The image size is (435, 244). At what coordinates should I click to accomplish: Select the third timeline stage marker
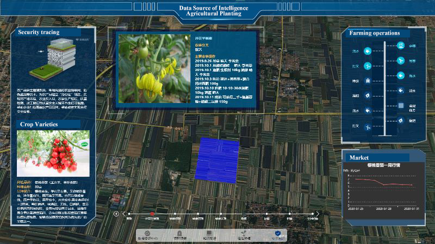pos(175,214)
